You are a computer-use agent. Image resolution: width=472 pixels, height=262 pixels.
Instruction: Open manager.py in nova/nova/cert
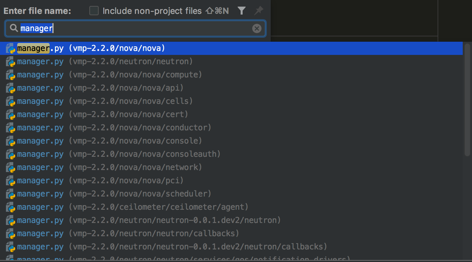pos(102,114)
